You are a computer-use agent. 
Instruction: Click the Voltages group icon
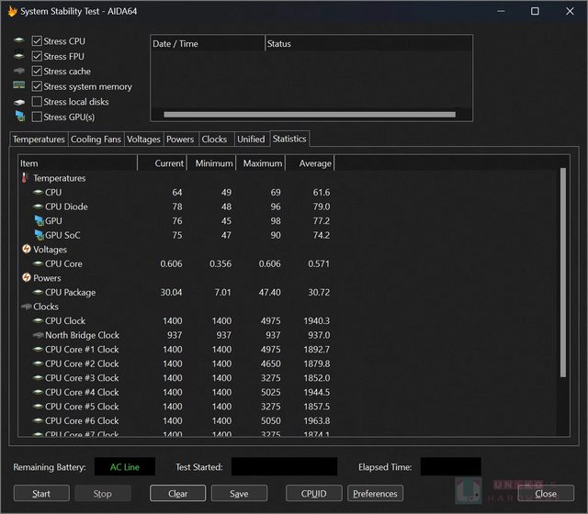26,249
